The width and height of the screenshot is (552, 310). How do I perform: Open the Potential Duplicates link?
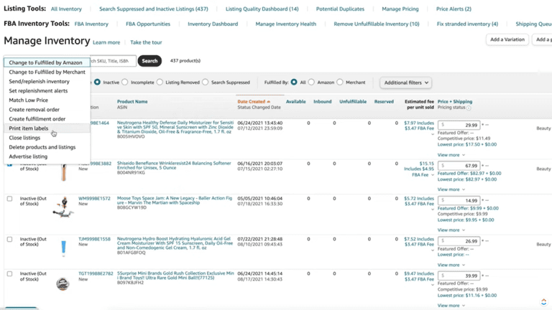(340, 9)
